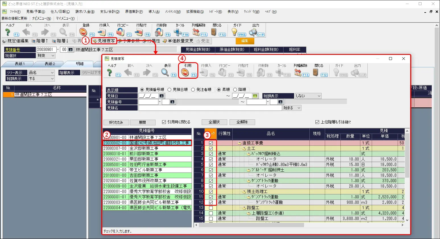The height and width of the screenshot is (239, 440).
Task: Open the 税額表示 dropdown showing しない
Action: click(x=308, y=96)
